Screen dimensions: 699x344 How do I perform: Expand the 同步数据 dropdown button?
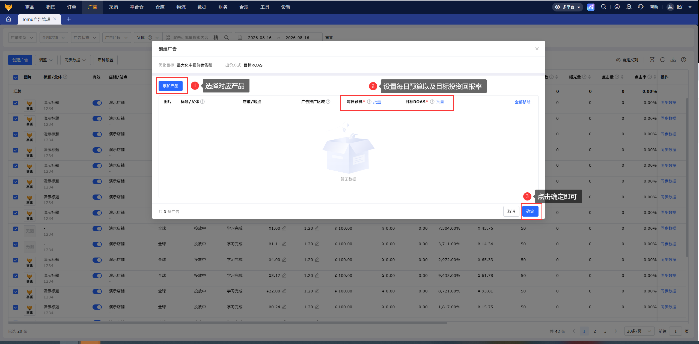[75, 60]
